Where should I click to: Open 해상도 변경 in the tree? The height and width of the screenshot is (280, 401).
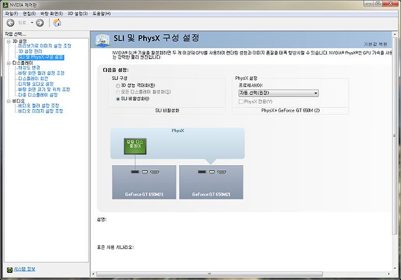pyautogui.click(x=29, y=68)
